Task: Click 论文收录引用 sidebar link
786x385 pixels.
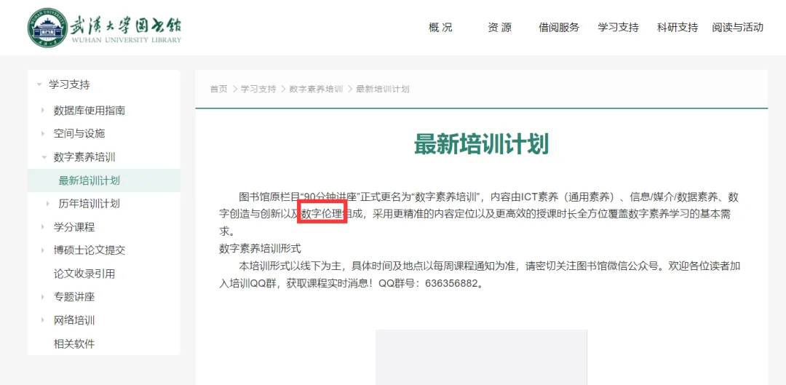Action: click(84, 274)
